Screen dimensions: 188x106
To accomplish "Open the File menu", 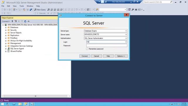I will (3, 6).
